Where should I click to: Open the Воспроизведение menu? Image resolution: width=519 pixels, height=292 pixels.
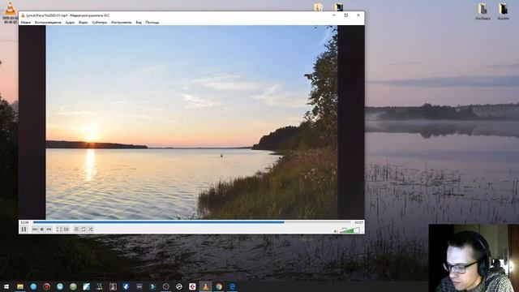pos(48,23)
